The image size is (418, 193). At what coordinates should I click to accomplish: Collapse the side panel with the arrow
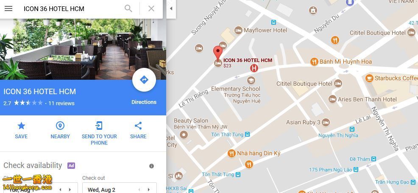click(171, 8)
